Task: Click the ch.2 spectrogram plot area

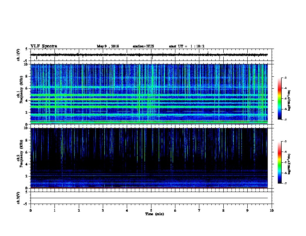Action: tap(149, 158)
